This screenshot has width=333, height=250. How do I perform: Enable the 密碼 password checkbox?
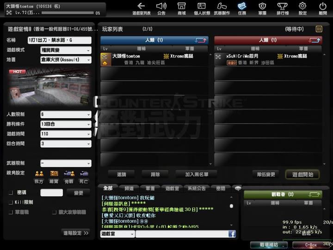pos(11,193)
